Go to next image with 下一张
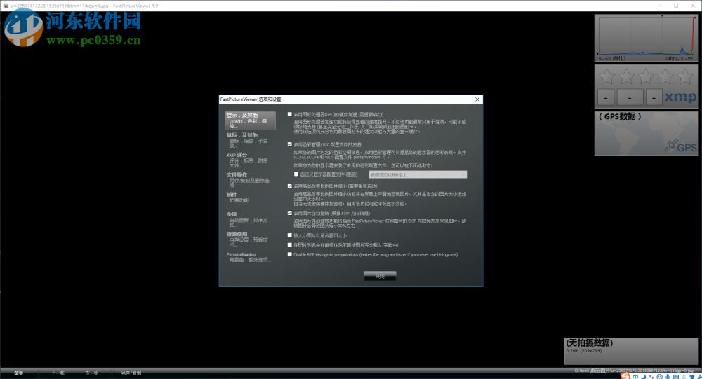 [x=92, y=373]
